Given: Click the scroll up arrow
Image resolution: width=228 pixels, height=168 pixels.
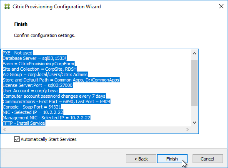Looking at the screenshot, I should pyautogui.click(x=194, y=53).
